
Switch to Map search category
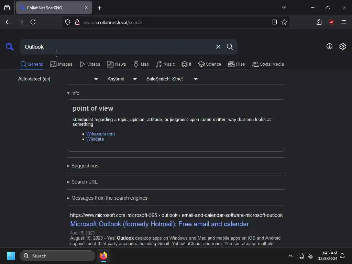tap(141, 64)
